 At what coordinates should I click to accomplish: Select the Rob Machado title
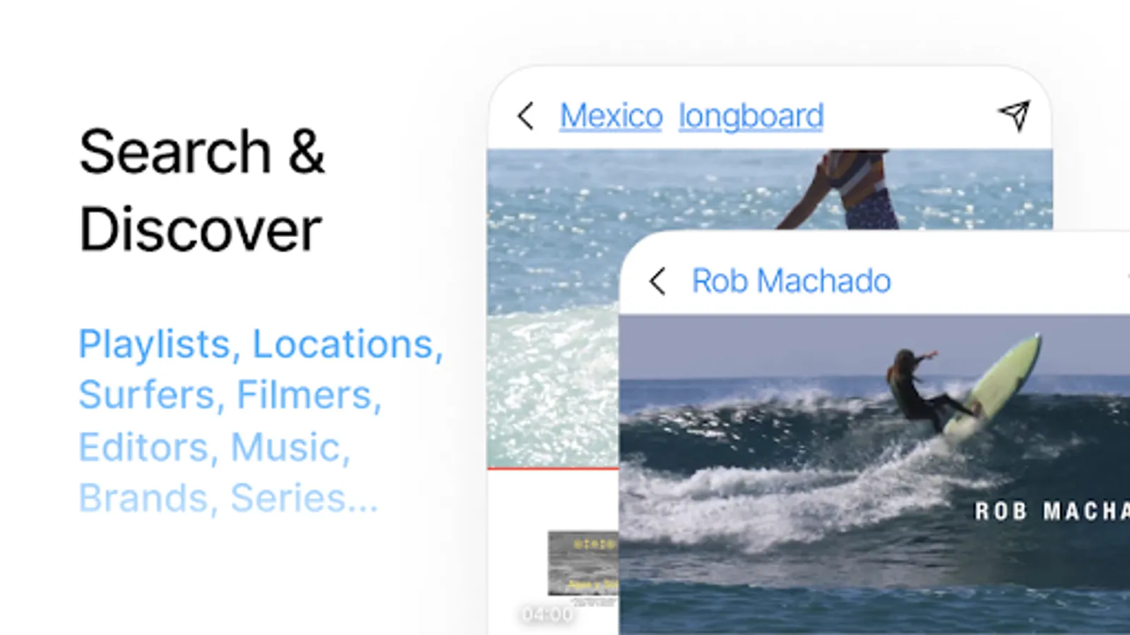(791, 281)
